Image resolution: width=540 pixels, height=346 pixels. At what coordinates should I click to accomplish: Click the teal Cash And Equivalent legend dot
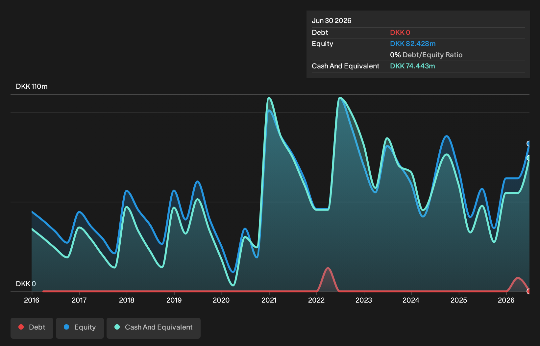tap(117, 327)
